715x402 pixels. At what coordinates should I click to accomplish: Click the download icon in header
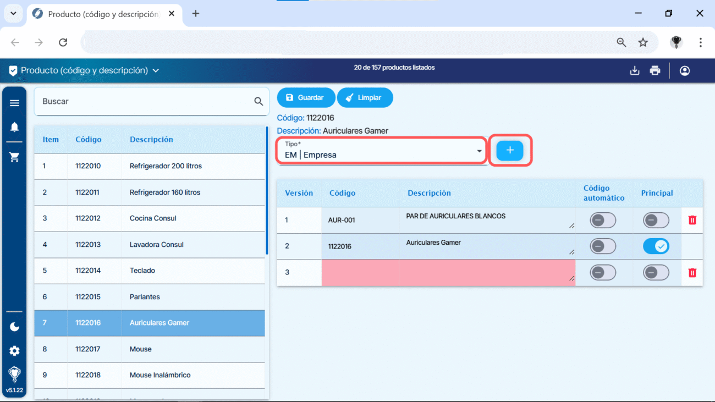click(635, 71)
